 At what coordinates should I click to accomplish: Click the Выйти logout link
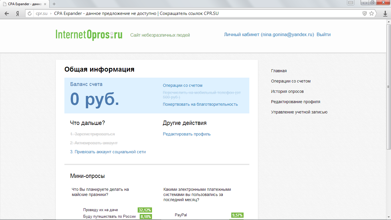click(x=323, y=34)
